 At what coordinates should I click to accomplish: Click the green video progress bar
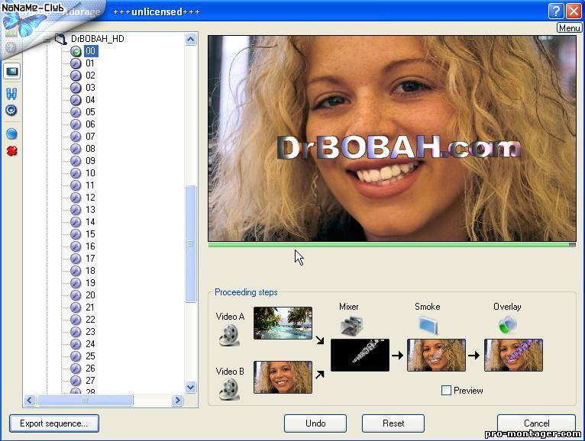(392, 245)
